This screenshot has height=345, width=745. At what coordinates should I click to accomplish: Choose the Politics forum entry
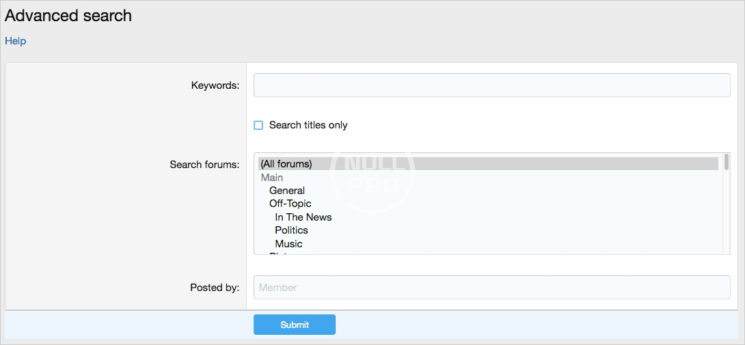point(291,230)
